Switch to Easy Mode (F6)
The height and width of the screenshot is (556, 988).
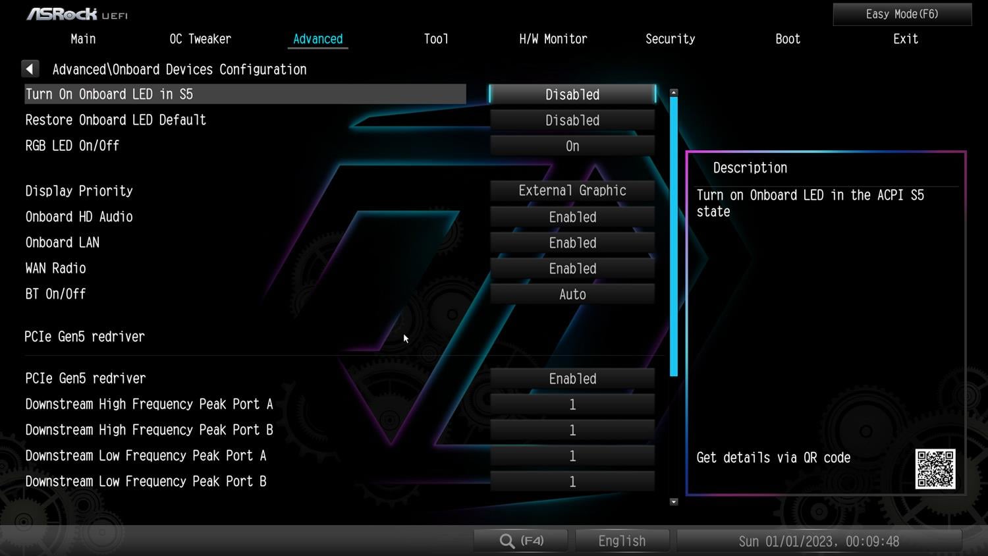902,14
